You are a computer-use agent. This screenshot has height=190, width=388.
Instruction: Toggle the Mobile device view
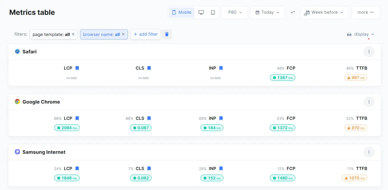tap(182, 13)
